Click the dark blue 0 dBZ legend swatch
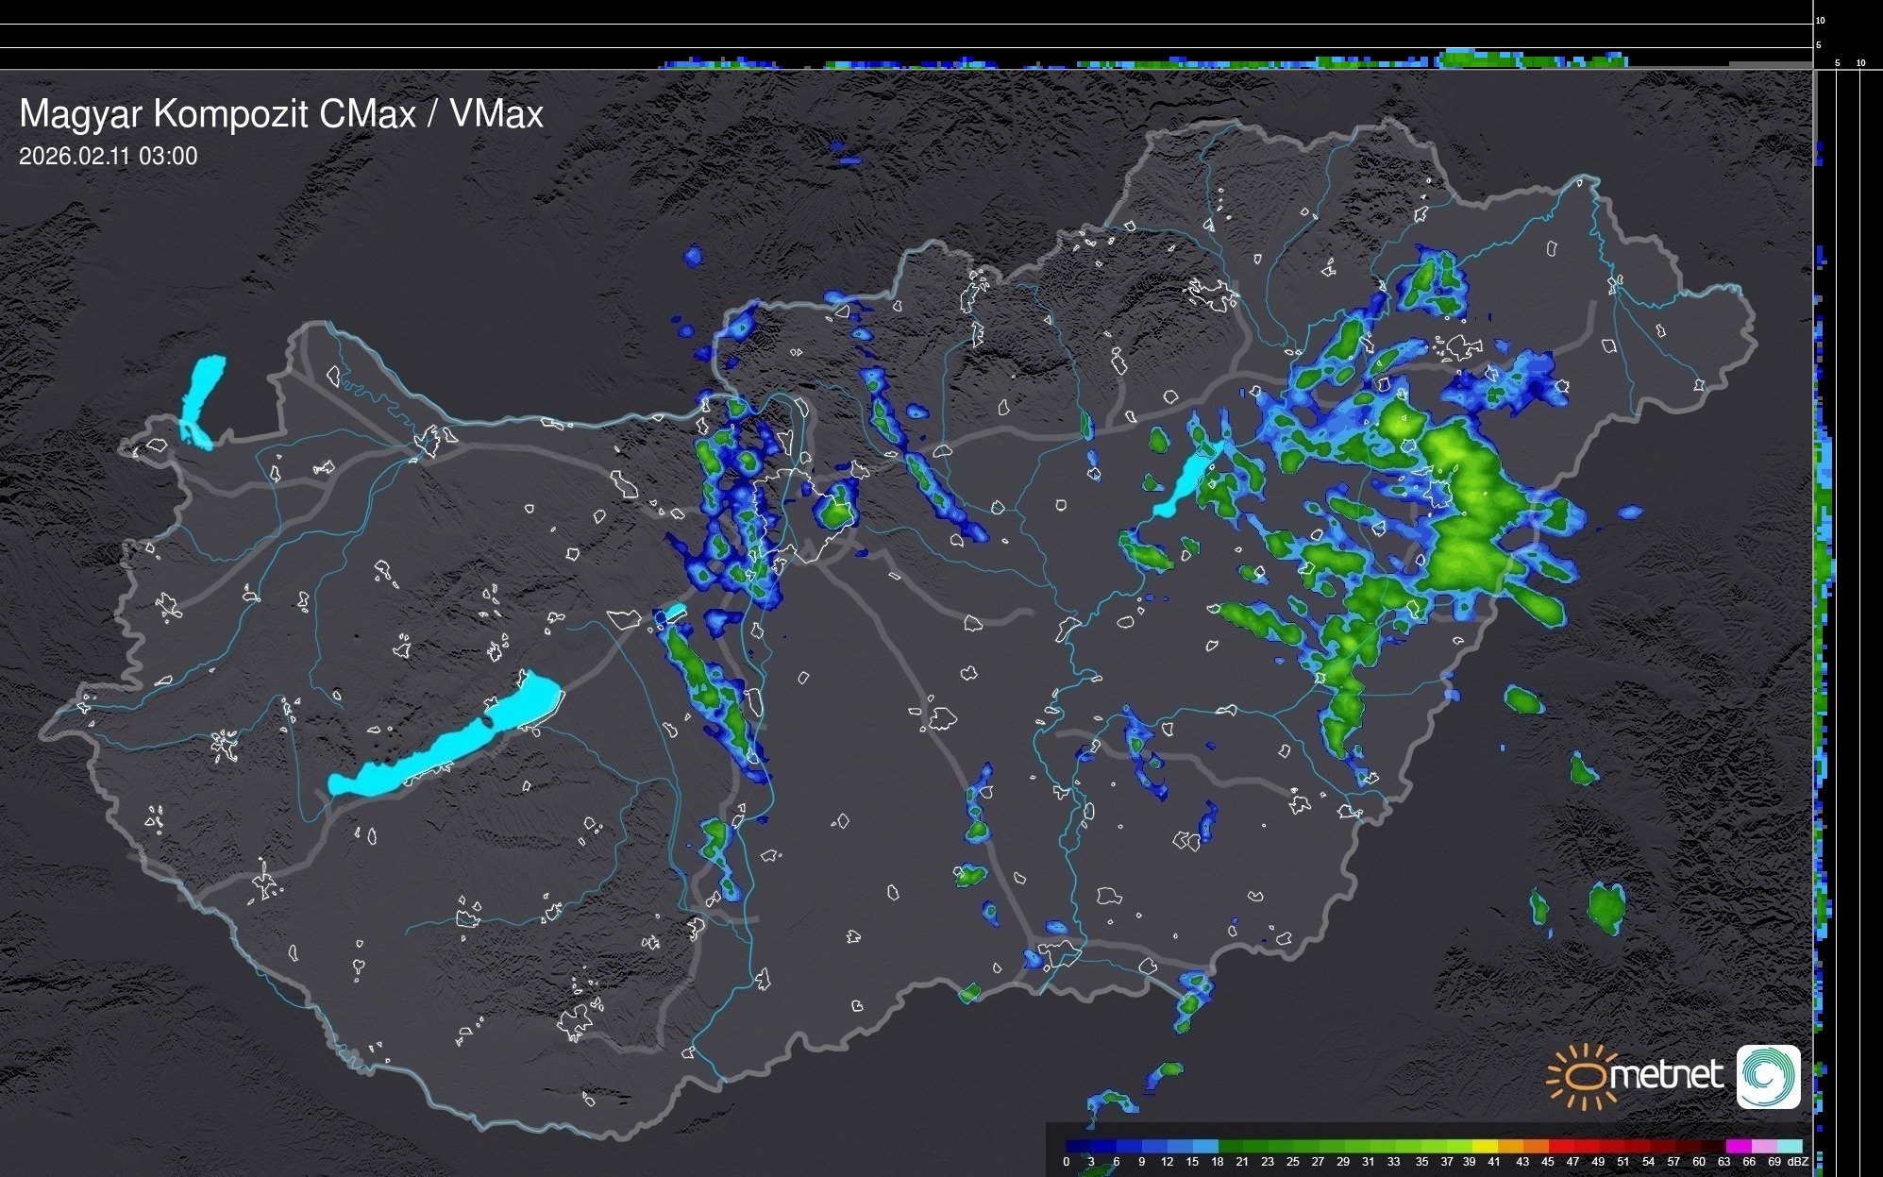1883x1177 pixels. click(x=1079, y=1146)
